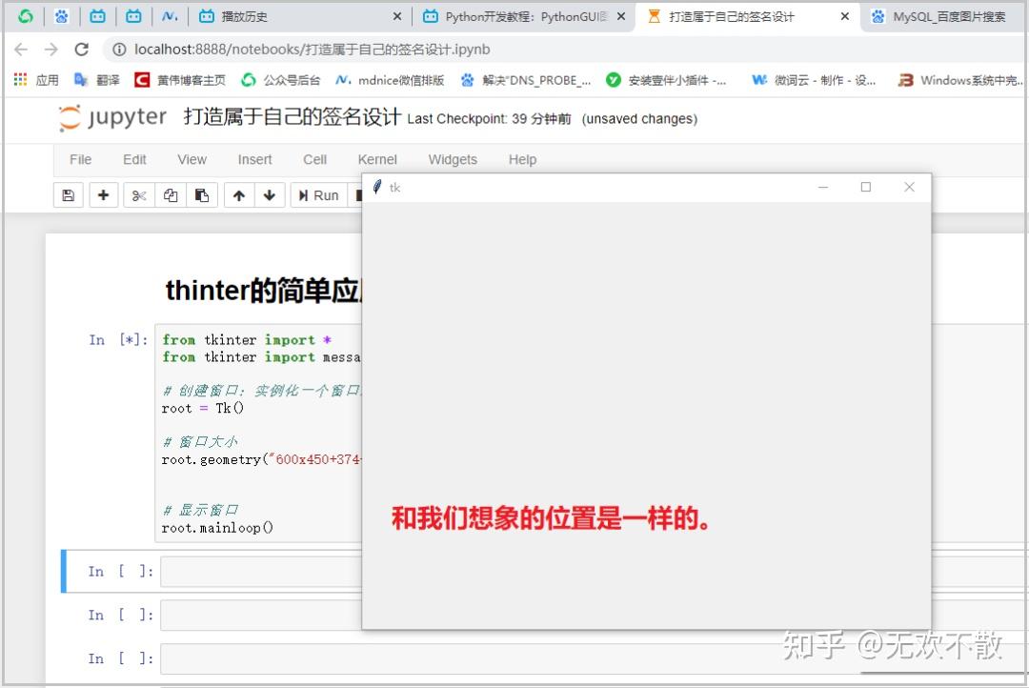Image resolution: width=1029 pixels, height=688 pixels.
Task: Insert a new cell with the plus icon
Action: pos(103,194)
